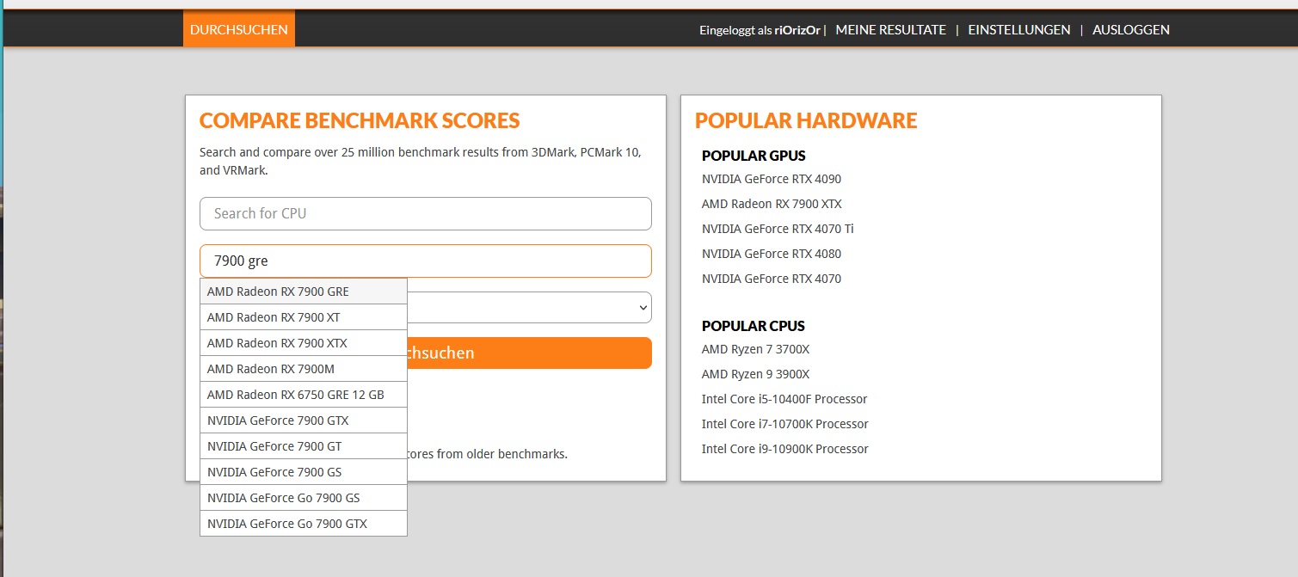Click the POPULAR GPUS heading
Screen dimensions: 1298x577
click(754, 156)
